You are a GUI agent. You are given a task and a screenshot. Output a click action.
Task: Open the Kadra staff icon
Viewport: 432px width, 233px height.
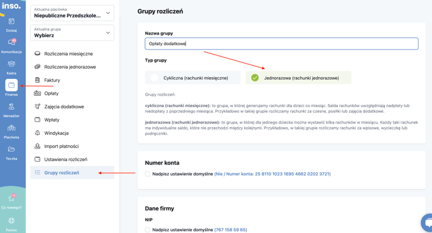tap(11, 64)
